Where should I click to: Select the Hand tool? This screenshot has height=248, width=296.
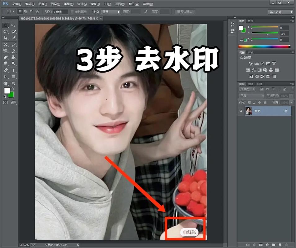(6, 83)
